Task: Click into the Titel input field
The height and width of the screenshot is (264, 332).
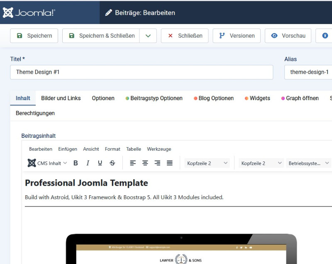Action: coord(142,72)
